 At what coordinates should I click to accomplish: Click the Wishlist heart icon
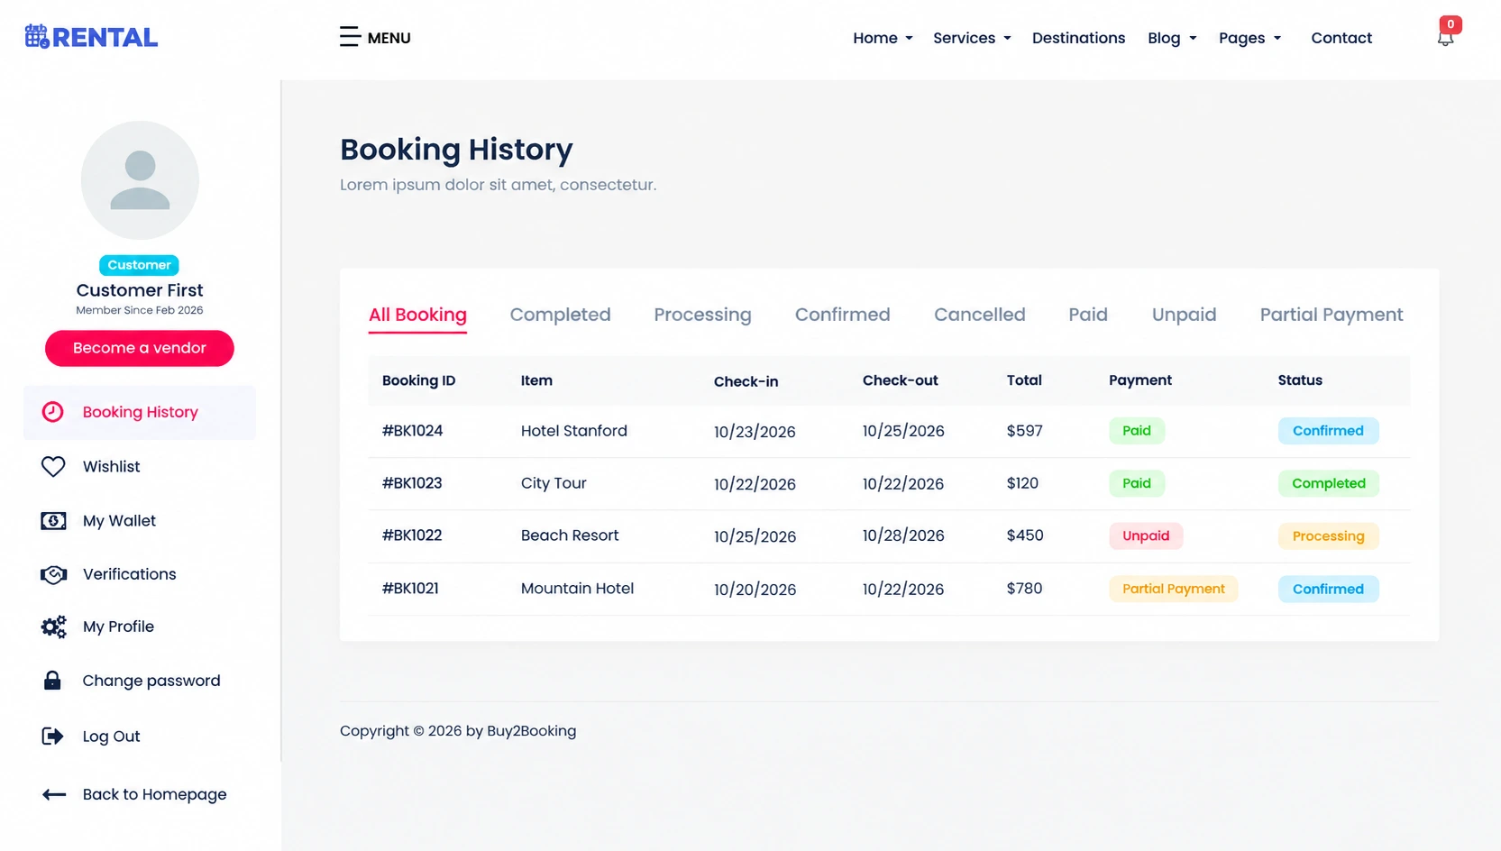(53, 466)
